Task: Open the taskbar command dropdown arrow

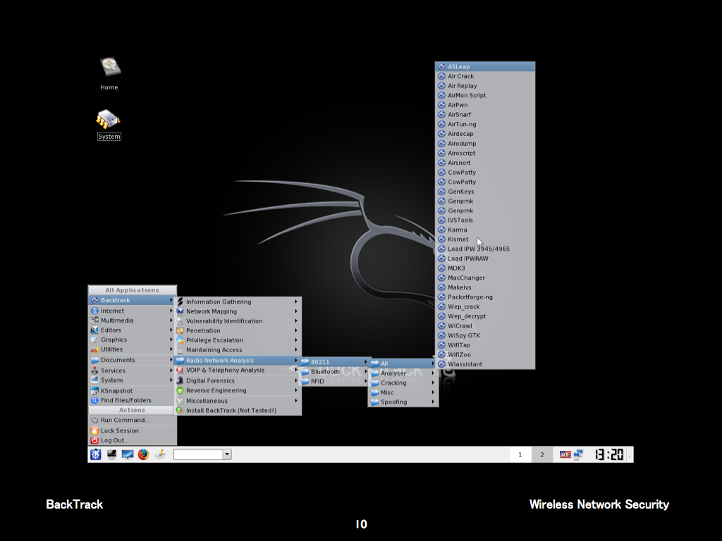Action: (227, 454)
